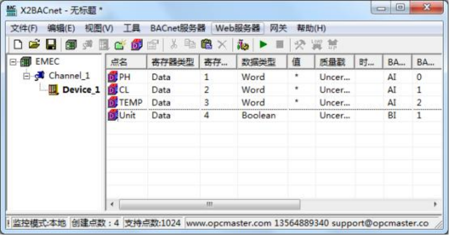Click the AI cell in PH row

392,77
